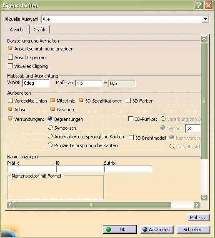Toggle Verdeckte Linien checkbox

(x=10, y=100)
